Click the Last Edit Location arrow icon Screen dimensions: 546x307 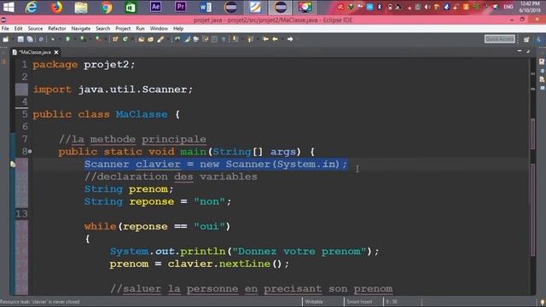pos(265,39)
